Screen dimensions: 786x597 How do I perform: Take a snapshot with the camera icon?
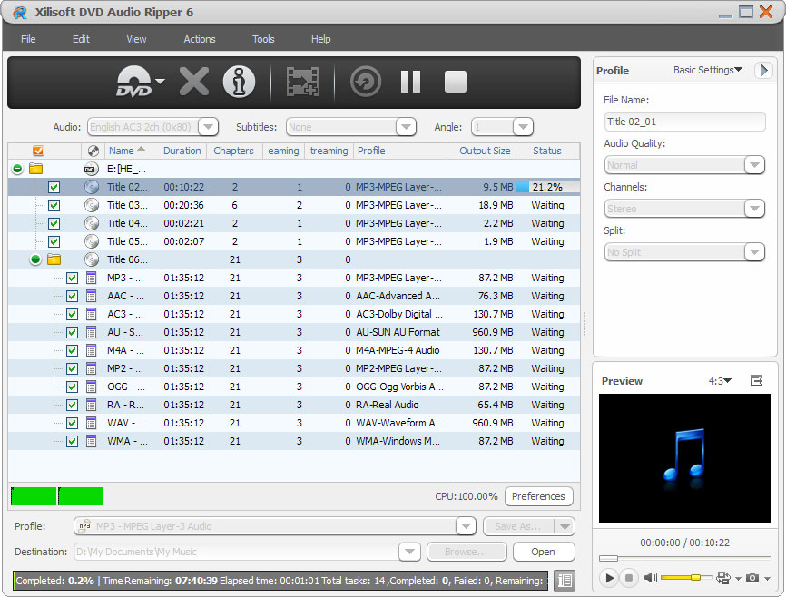[x=754, y=578]
